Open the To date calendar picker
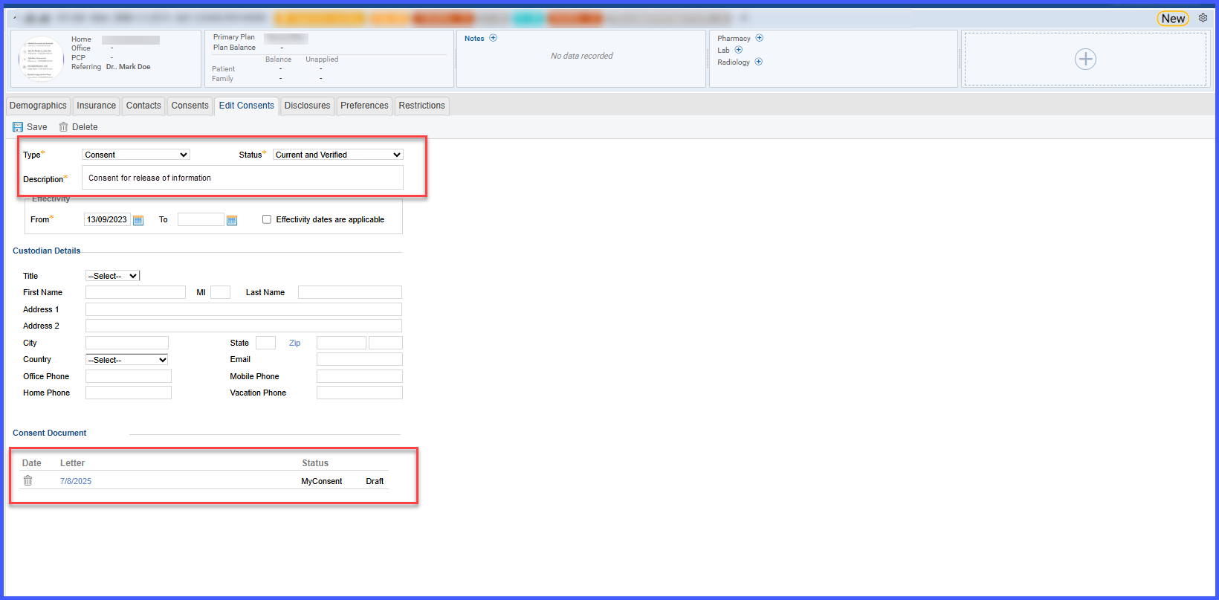This screenshot has height=600, width=1219. click(x=232, y=220)
